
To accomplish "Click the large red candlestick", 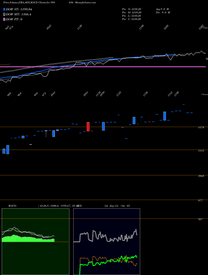I will tap(88, 127).
